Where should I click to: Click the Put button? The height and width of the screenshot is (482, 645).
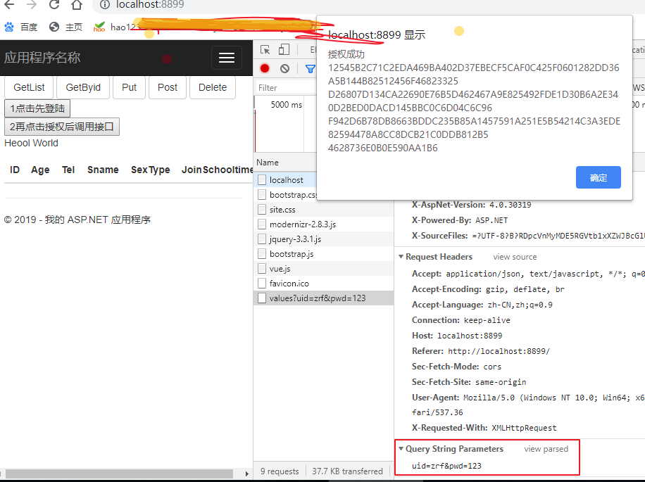[x=129, y=87]
